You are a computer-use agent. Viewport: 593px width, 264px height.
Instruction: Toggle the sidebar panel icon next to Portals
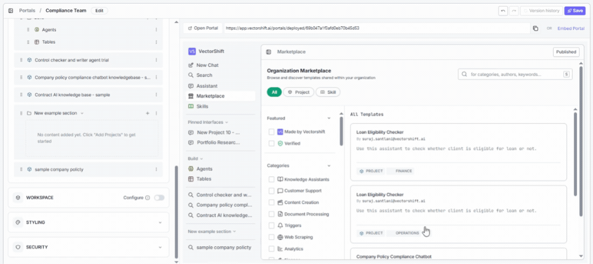11,11
